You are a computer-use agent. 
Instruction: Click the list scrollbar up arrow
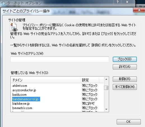pyautogui.click(x=106, y=79)
